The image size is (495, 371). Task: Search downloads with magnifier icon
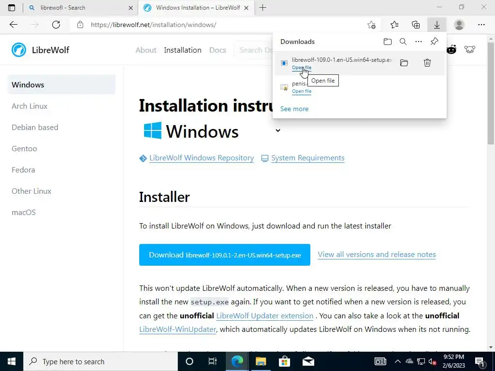pos(403,42)
